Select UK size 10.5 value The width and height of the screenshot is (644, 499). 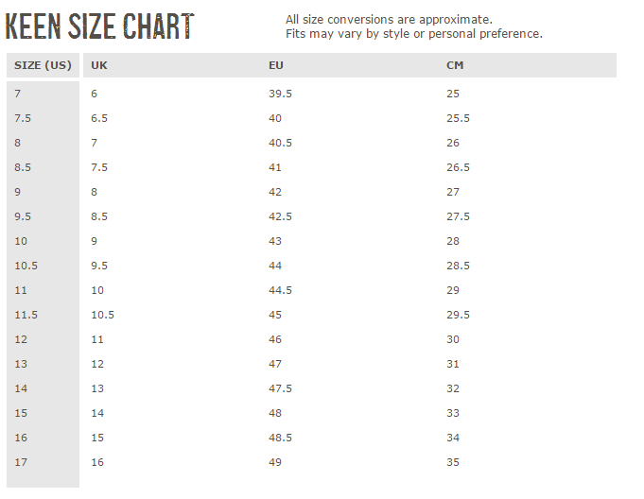[x=103, y=315]
